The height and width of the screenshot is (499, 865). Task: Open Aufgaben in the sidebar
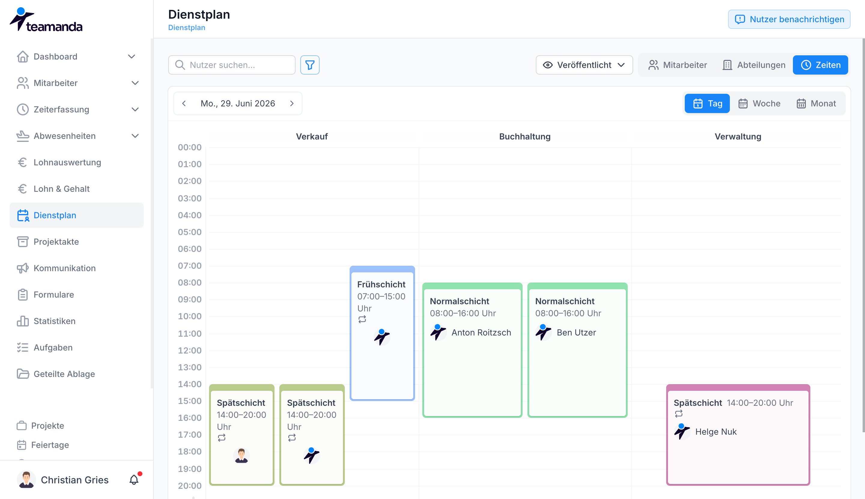pyautogui.click(x=76, y=347)
